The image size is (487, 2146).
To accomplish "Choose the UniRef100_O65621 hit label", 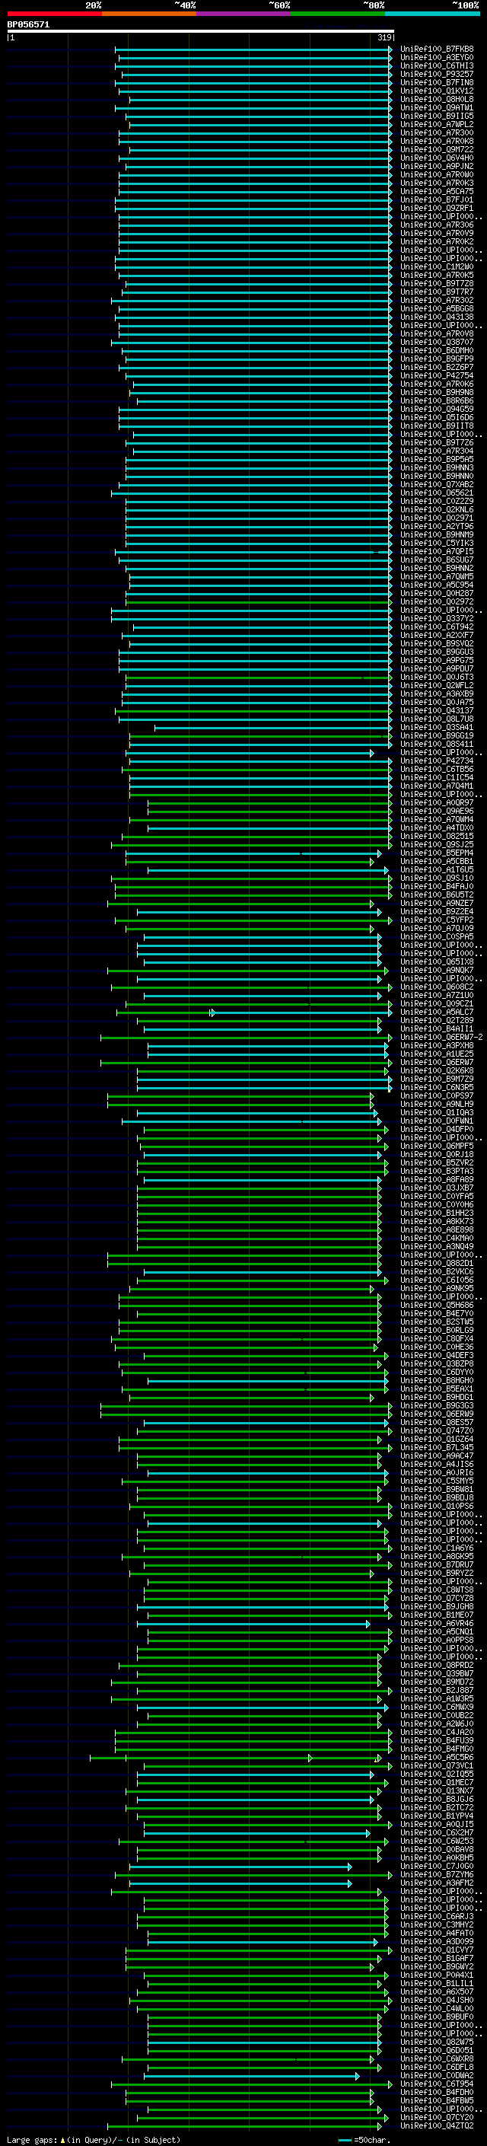I will (437, 493).
